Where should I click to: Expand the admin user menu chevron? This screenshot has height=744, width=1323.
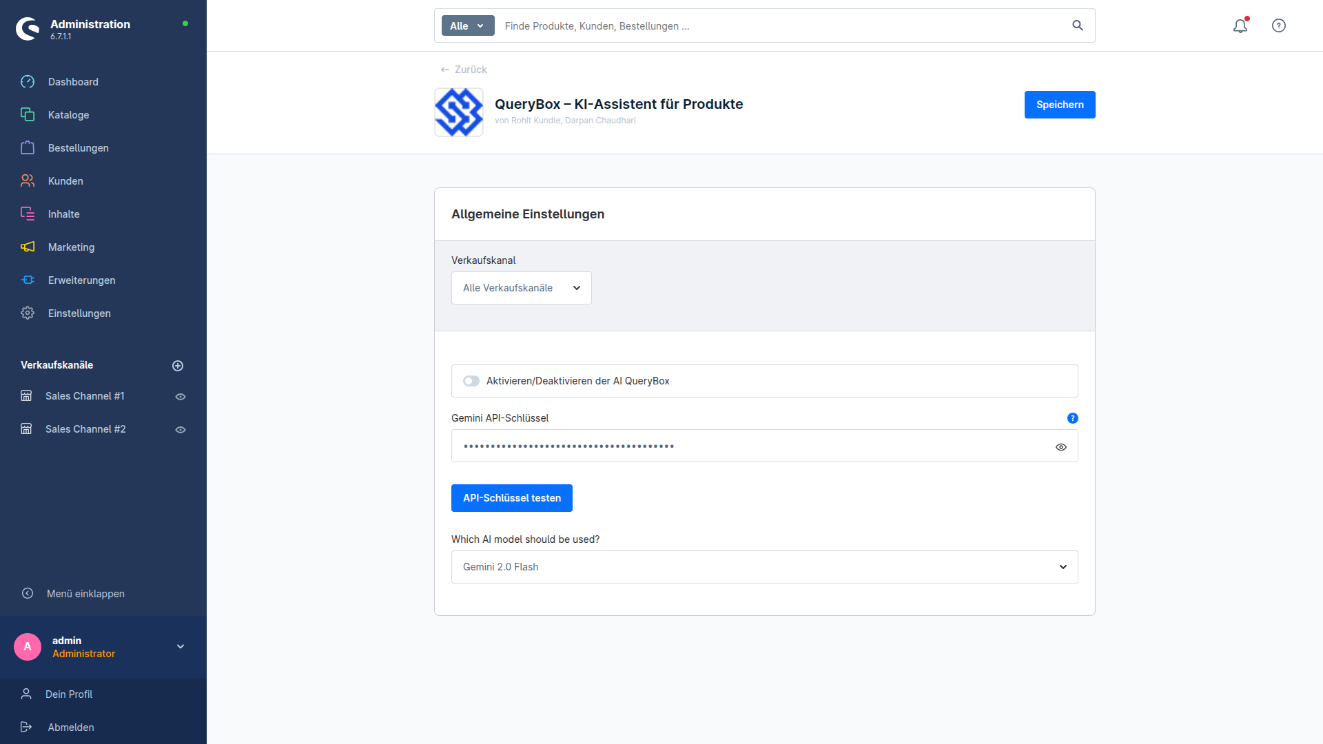[181, 647]
